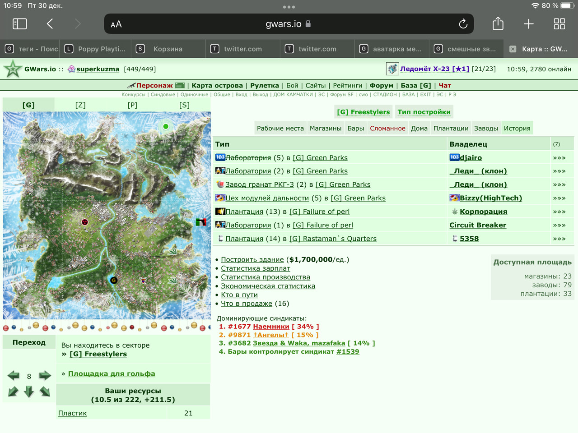Screen dimensions: 578x433
Task: Click the page reload icon
Action: 463,24
